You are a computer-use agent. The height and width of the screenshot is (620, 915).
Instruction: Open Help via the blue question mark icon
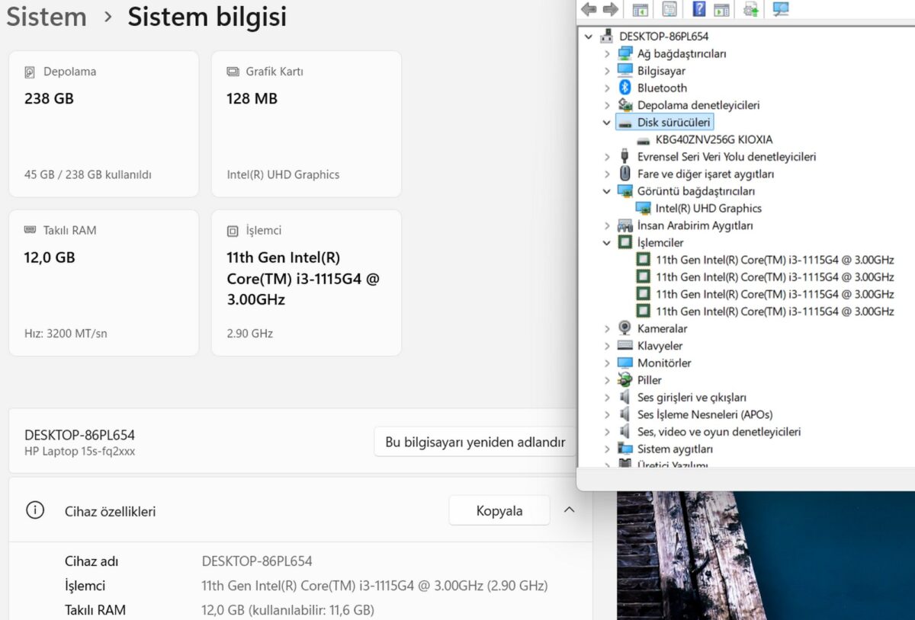[699, 9]
